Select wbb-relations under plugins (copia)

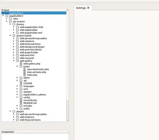(x=27, y=41)
